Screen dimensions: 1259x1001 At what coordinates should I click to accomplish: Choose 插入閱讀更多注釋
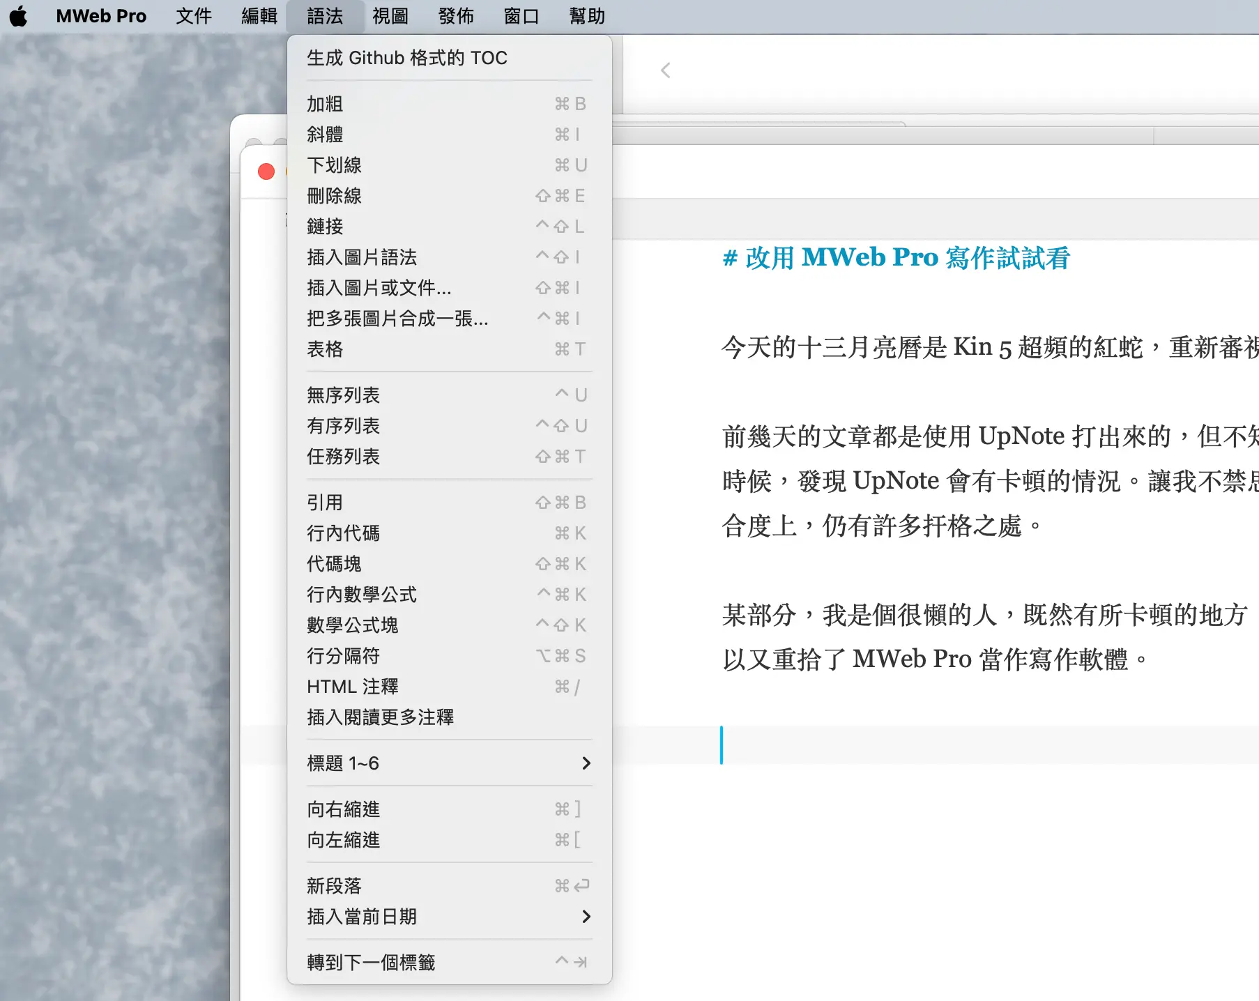click(x=450, y=717)
